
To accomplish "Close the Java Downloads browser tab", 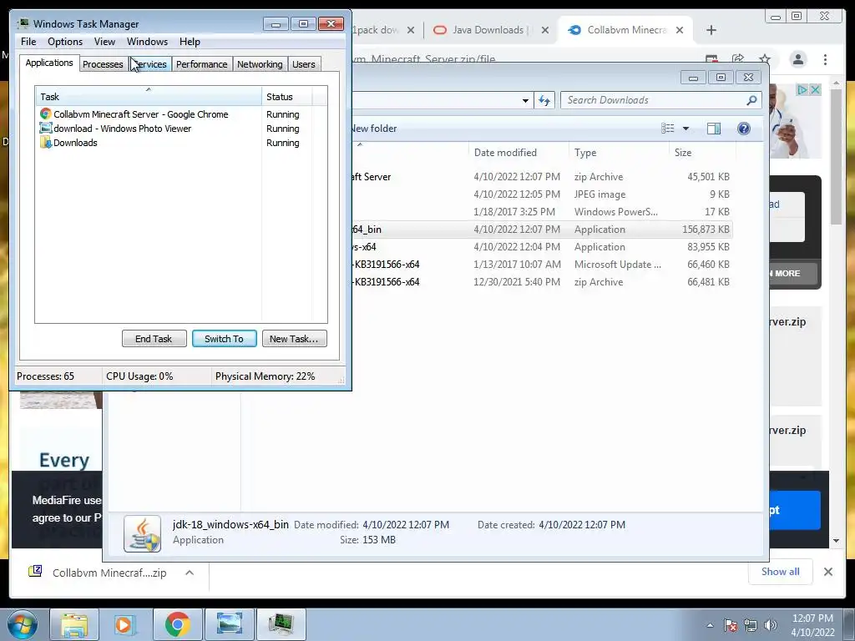I will tap(544, 31).
